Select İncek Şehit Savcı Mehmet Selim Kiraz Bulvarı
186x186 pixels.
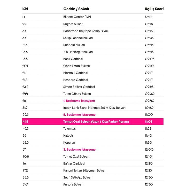(x=94, y=108)
